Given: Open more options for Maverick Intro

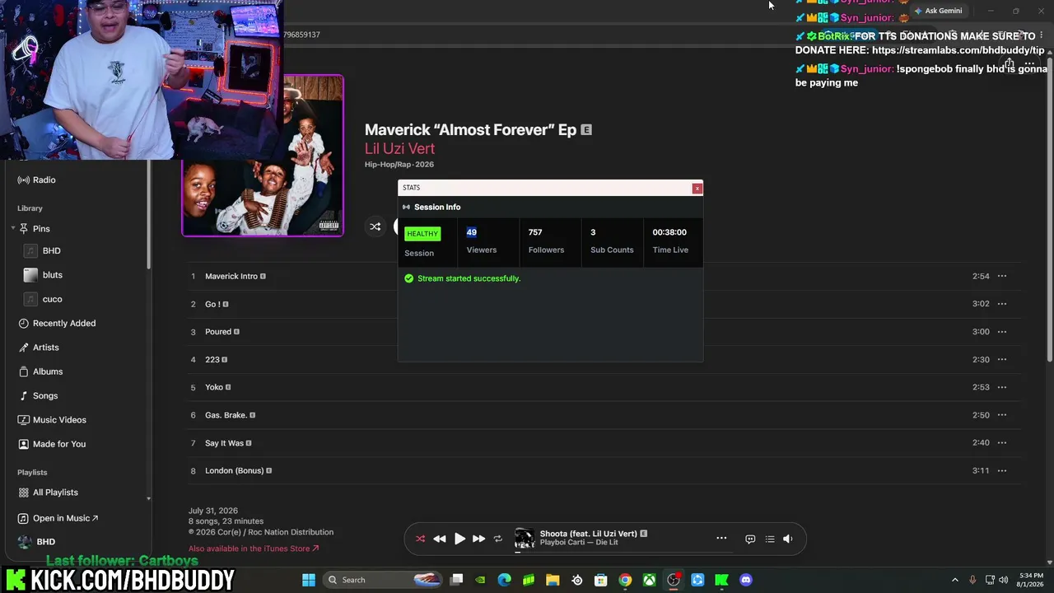Looking at the screenshot, I should point(1002,276).
